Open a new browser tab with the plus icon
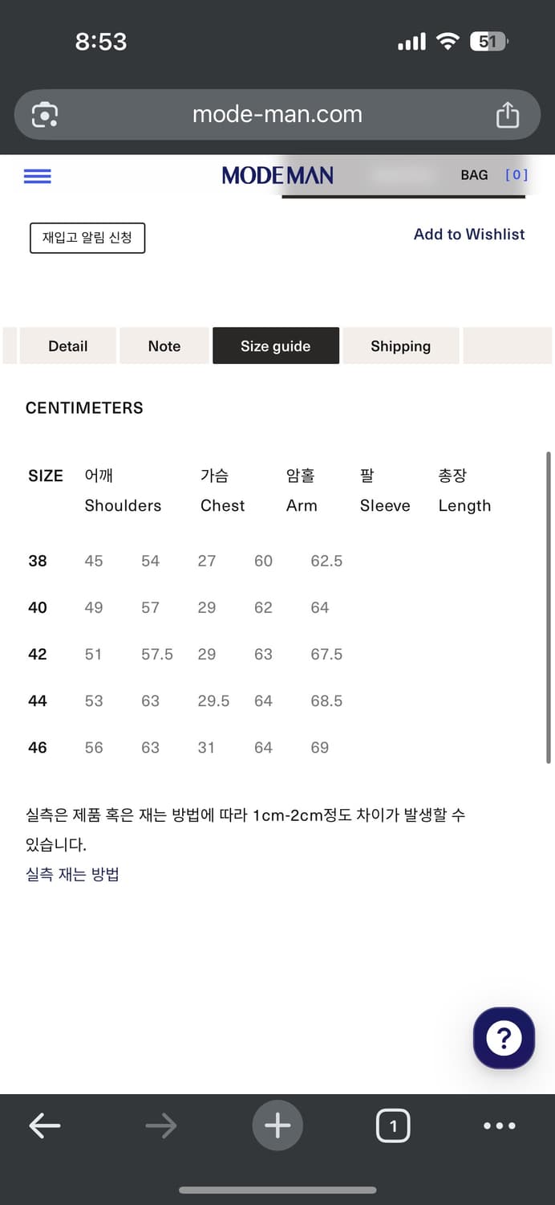Image resolution: width=555 pixels, height=1205 pixels. tap(277, 1125)
